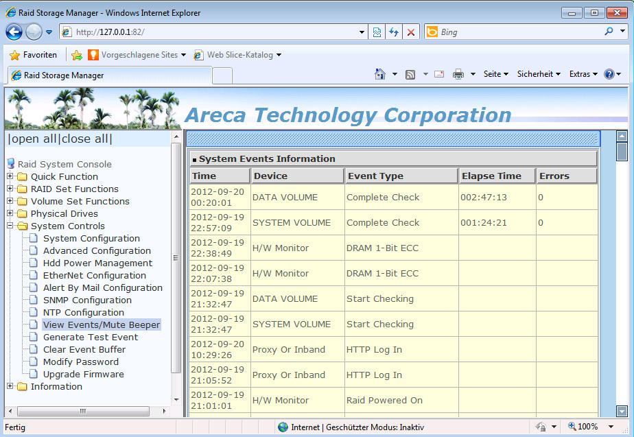
Task: Click the sidebar vertical scrollbar thumb
Action: (176, 257)
